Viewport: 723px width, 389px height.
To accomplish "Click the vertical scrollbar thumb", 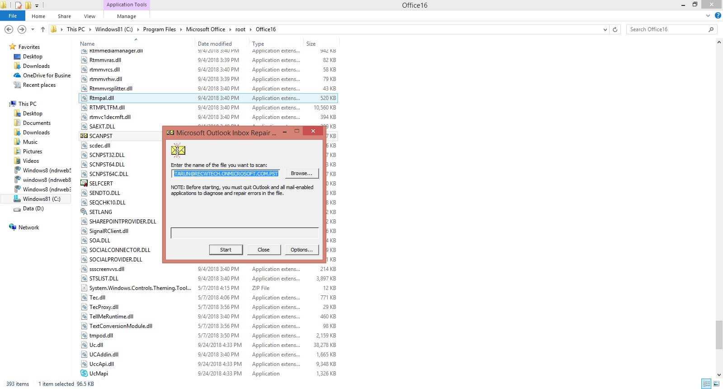I will coord(719,335).
